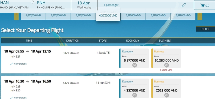Open the shopping cart showing 0.0
215x99 pixels.
pos(205,5)
